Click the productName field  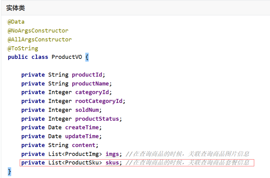(90, 84)
